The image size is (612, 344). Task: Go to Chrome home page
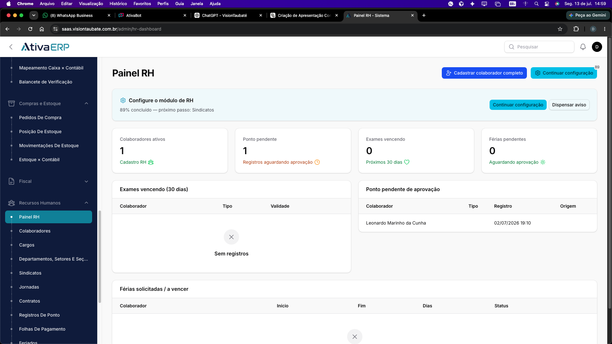pyautogui.click(x=42, y=29)
